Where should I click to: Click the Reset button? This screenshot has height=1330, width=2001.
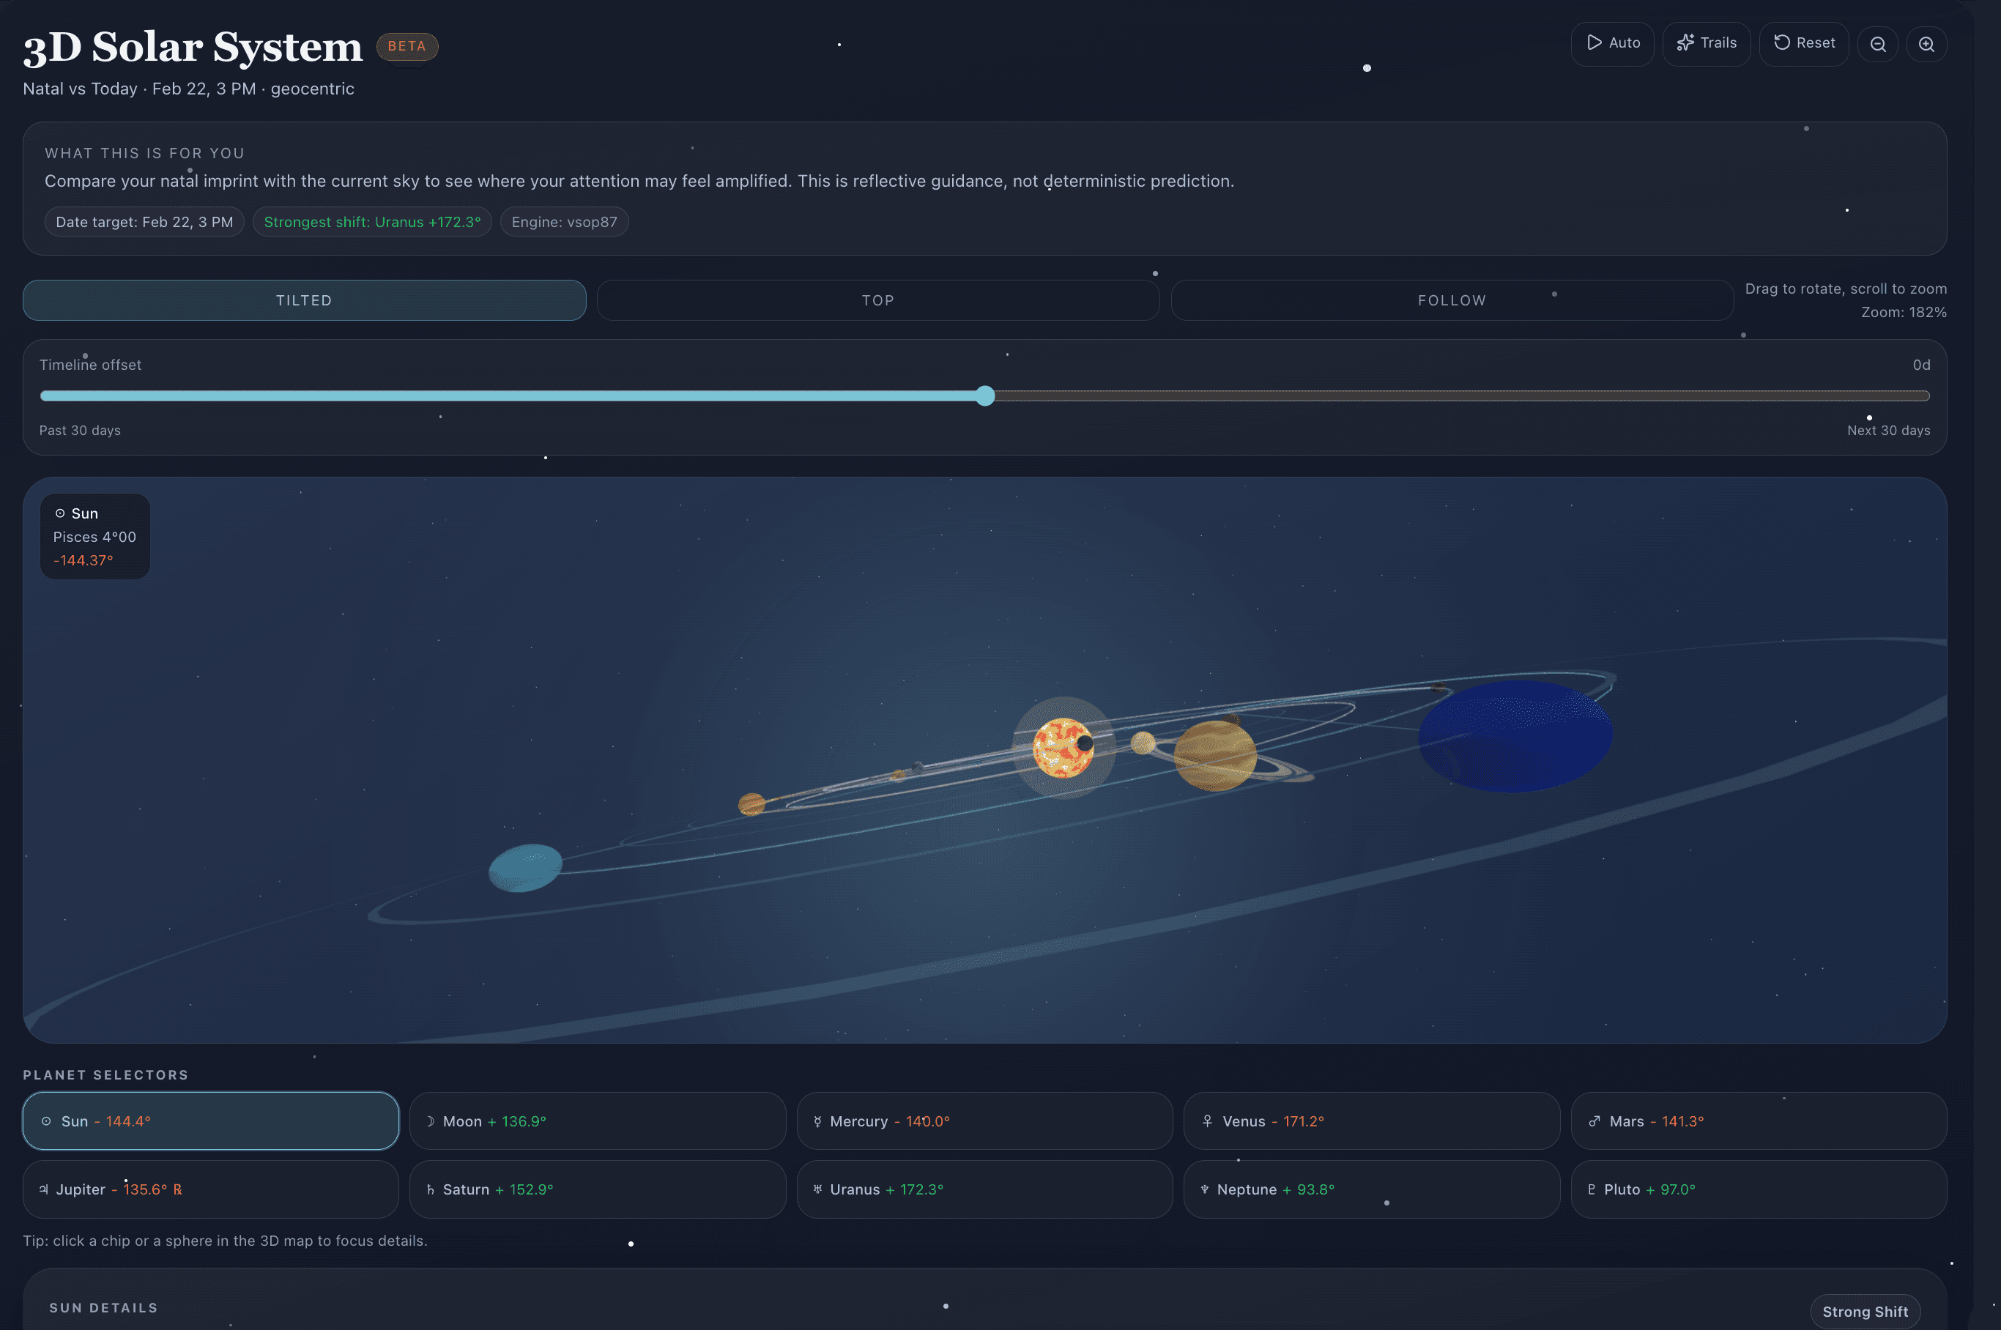[1803, 43]
